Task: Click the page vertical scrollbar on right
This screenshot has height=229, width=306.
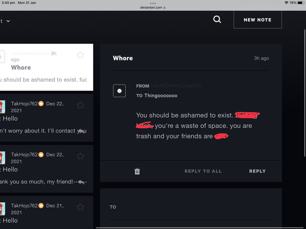Action: 305,93
